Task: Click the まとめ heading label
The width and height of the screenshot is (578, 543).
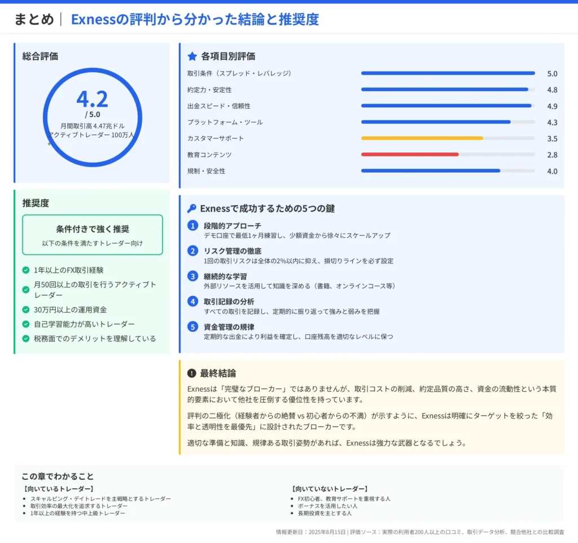Action: pyautogui.click(x=34, y=19)
